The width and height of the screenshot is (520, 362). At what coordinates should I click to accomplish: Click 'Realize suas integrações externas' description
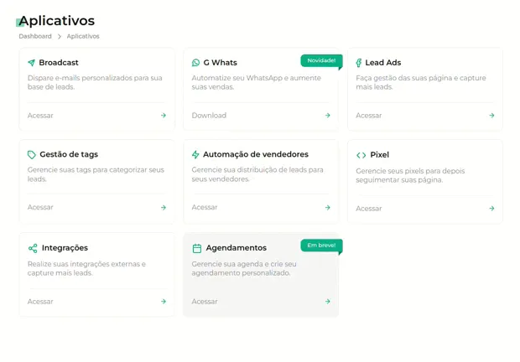coord(86,269)
